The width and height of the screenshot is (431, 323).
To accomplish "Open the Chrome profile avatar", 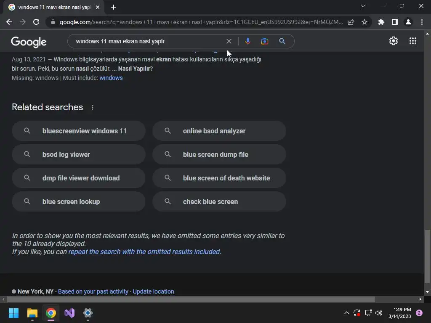I will (x=408, y=22).
